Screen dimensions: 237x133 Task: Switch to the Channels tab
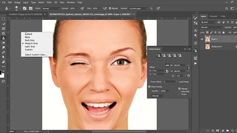[x=213, y=16]
